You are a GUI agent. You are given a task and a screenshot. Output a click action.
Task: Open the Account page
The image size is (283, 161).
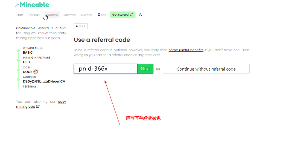(34, 15)
